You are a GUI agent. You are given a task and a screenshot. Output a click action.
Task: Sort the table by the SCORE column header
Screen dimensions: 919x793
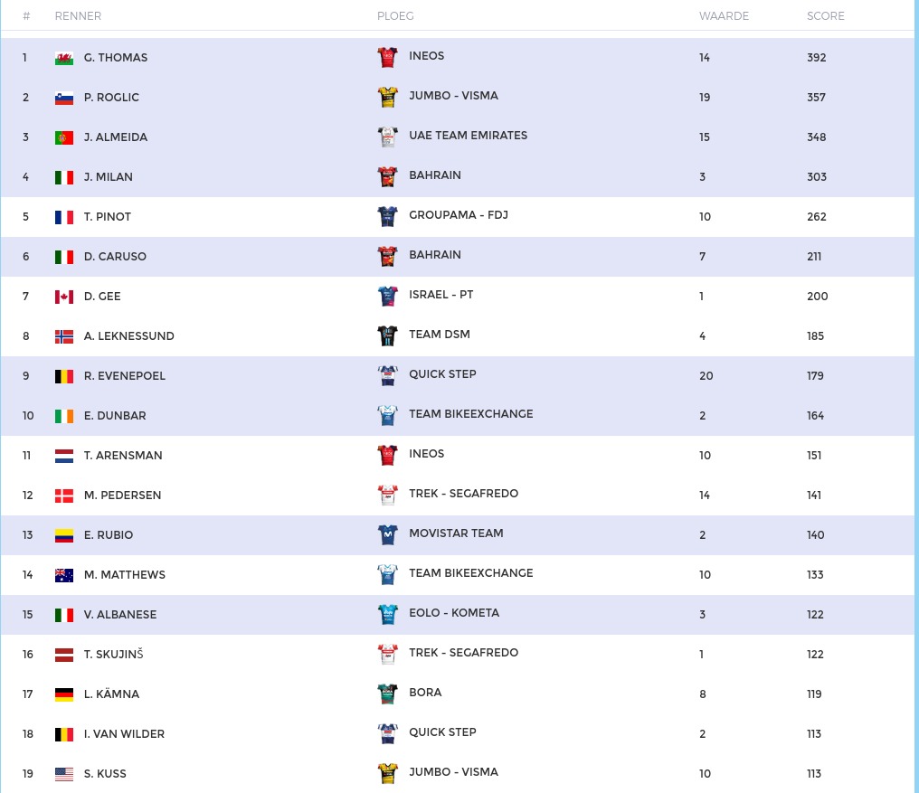[825, 16]
